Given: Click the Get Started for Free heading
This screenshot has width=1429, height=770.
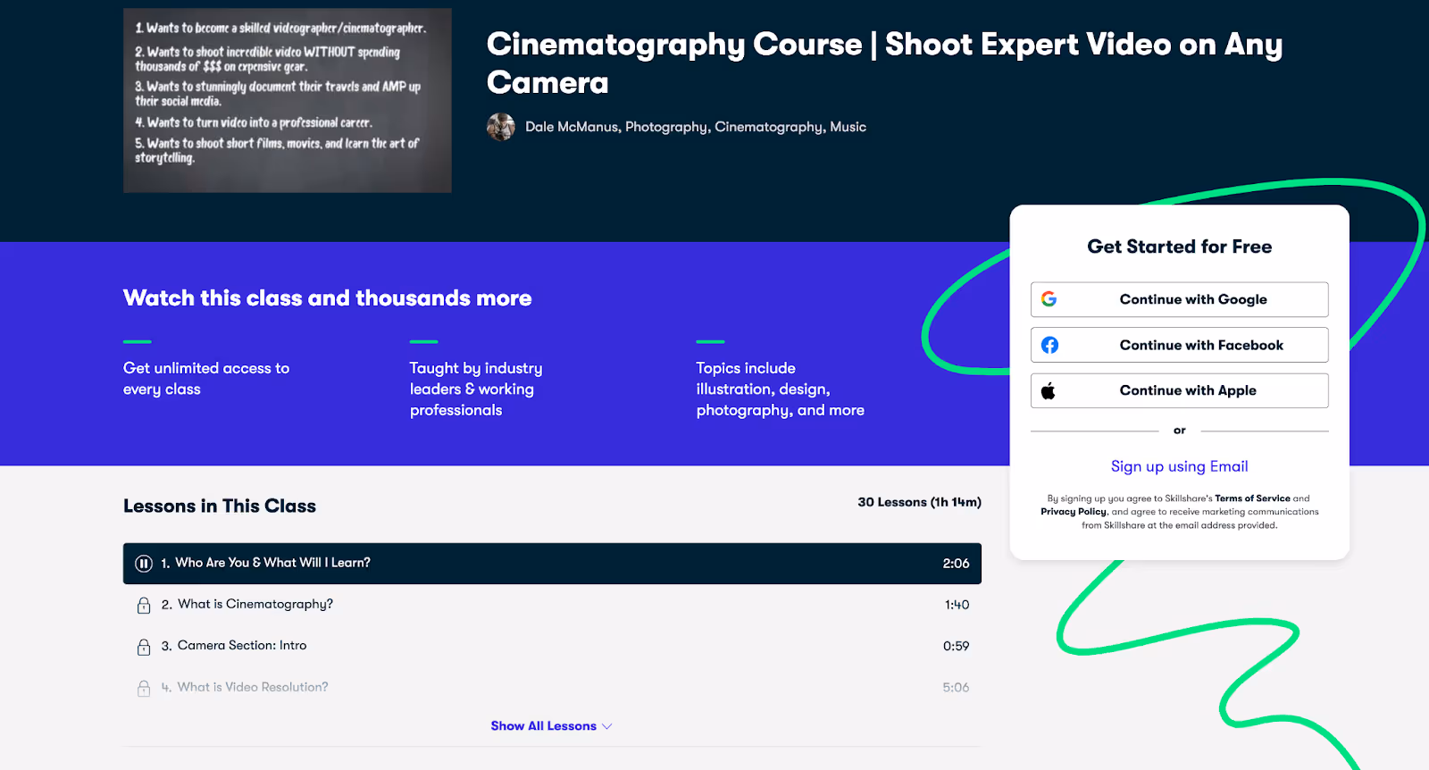Looking at the screenshot, I should pos(1179,247).
